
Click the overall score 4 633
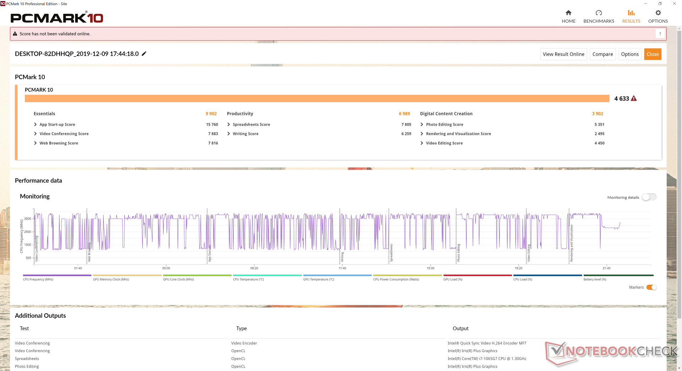point(622,98)
